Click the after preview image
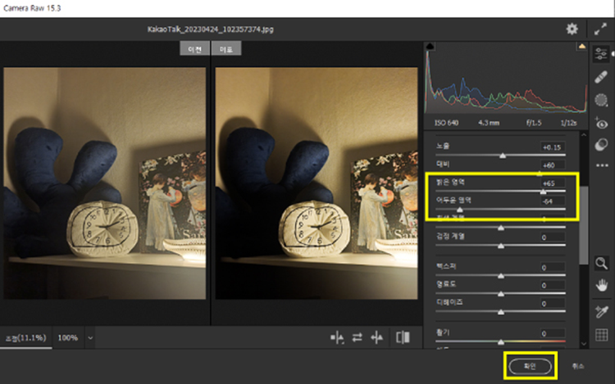The image size is (615, 384). tap(317, 183)
